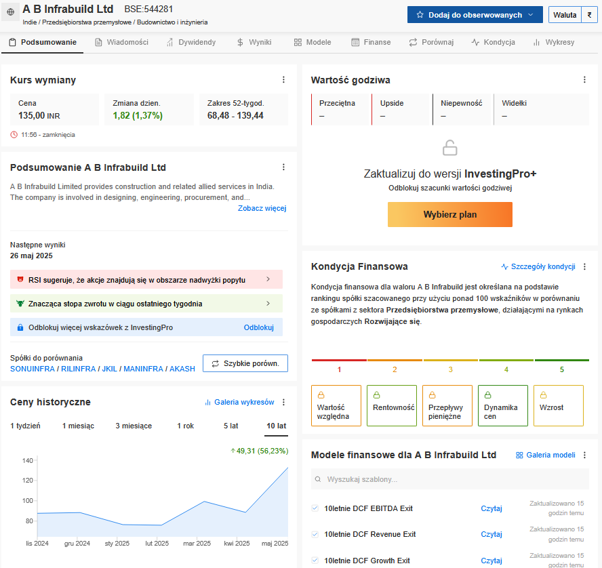Open the Podsumowanie A B Infrabuild options menu

tap(284, 167)
